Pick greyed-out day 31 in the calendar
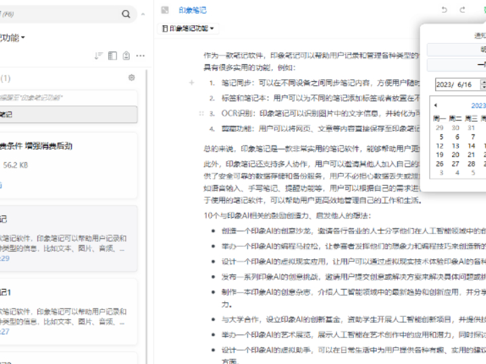The width and height of the screenshot is (486, 364). pyautogui.click(x=472, y=128)
